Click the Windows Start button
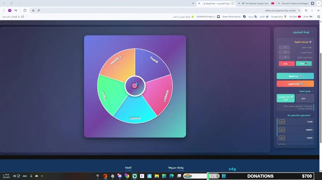This screenshot has width=322, height=180. point(224,176)
